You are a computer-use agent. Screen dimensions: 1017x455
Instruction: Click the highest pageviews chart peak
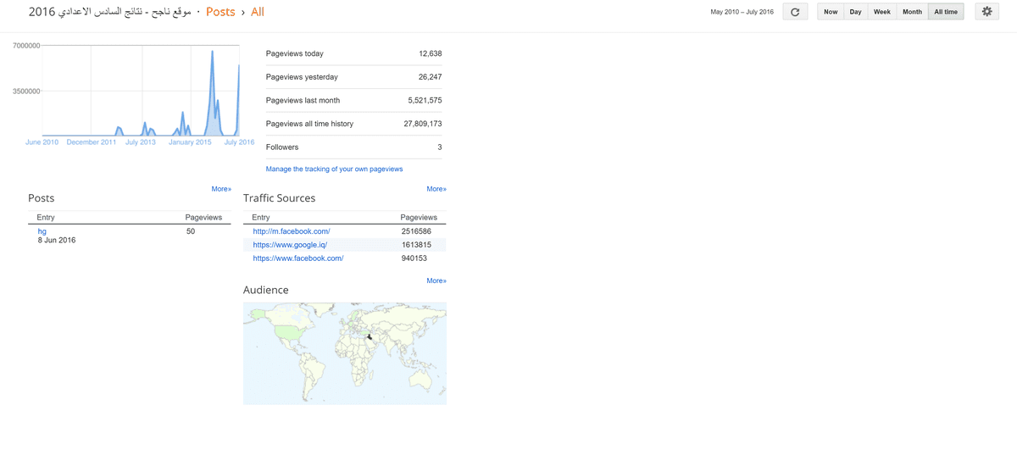pos(212,53)
